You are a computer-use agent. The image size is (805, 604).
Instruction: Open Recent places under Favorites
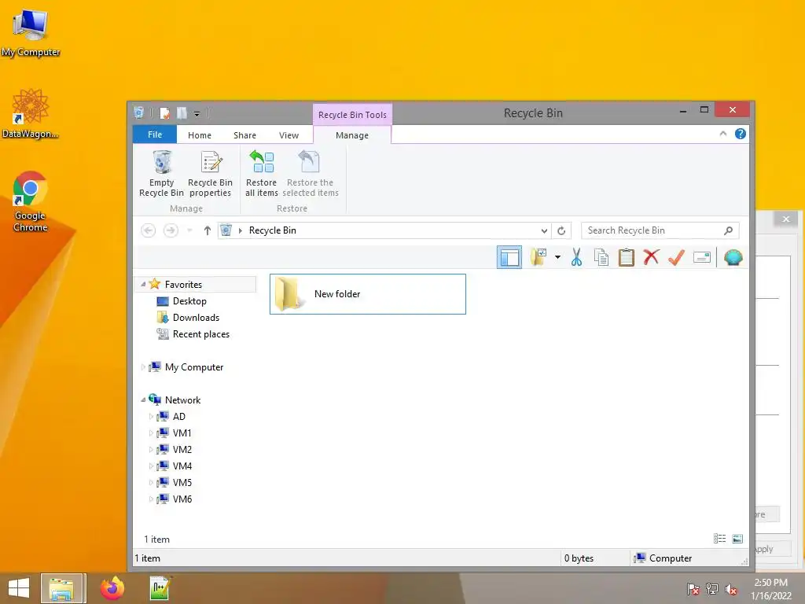point(200,333)
